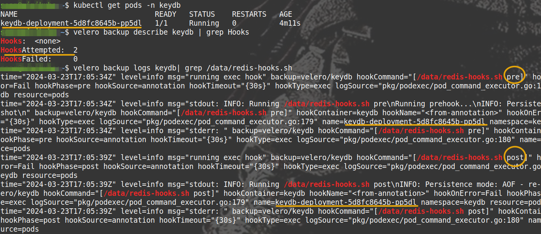The width and height of the screenshot is (541, 234).
Task: Click the 'HooksAttempted:' label
Action: point(33,50)
